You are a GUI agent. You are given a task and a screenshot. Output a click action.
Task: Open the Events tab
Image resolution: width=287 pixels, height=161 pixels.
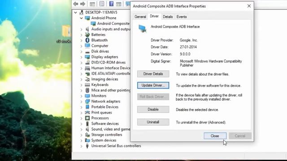[x=181, y=17]
